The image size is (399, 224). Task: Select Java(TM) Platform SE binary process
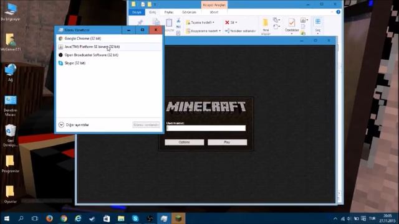click(108, 47)
